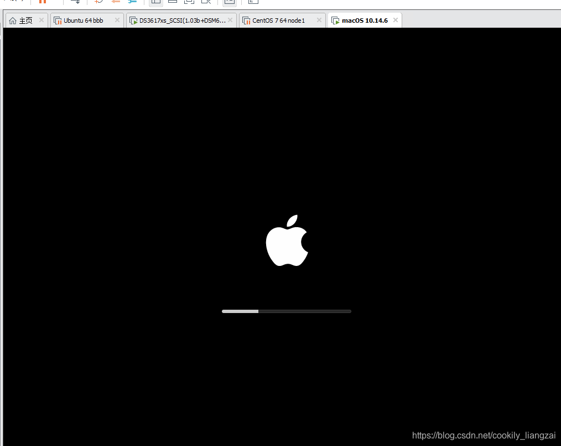
Task: Click the Apple logo in the VM
Action: pos(287,240)
